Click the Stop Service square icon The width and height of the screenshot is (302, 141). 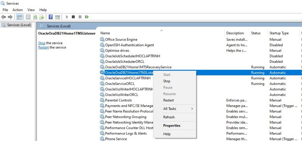(x=73, y=17)
